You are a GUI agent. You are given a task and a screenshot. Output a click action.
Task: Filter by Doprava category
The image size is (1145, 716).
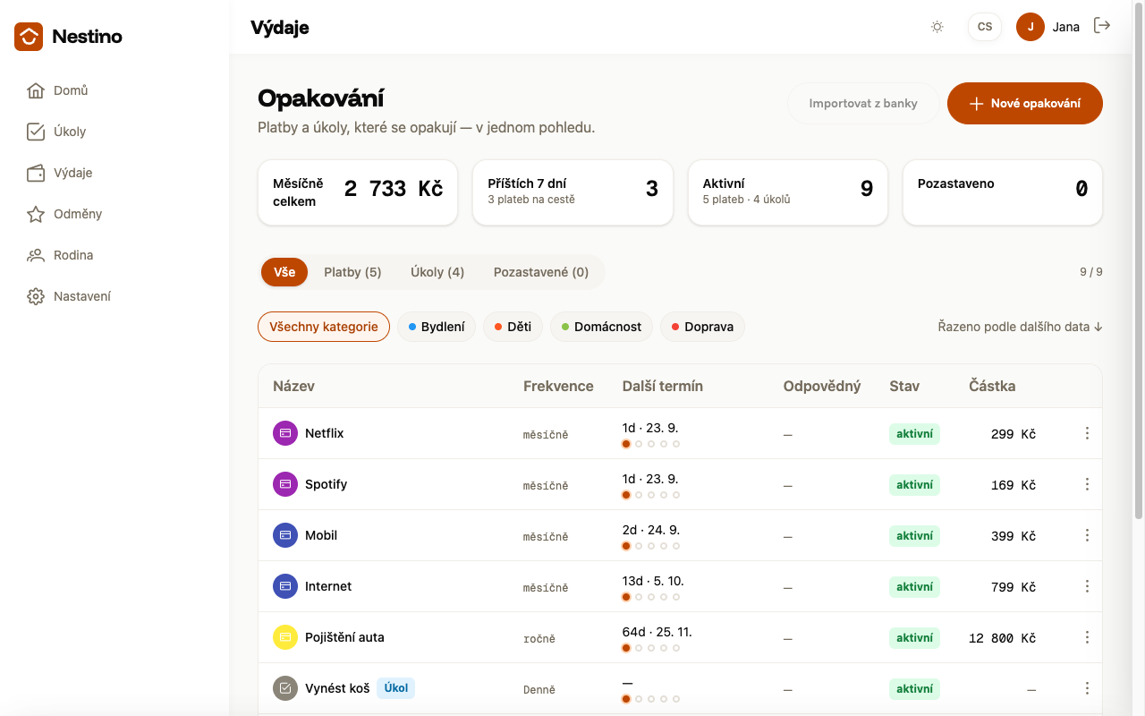(702, 327)
